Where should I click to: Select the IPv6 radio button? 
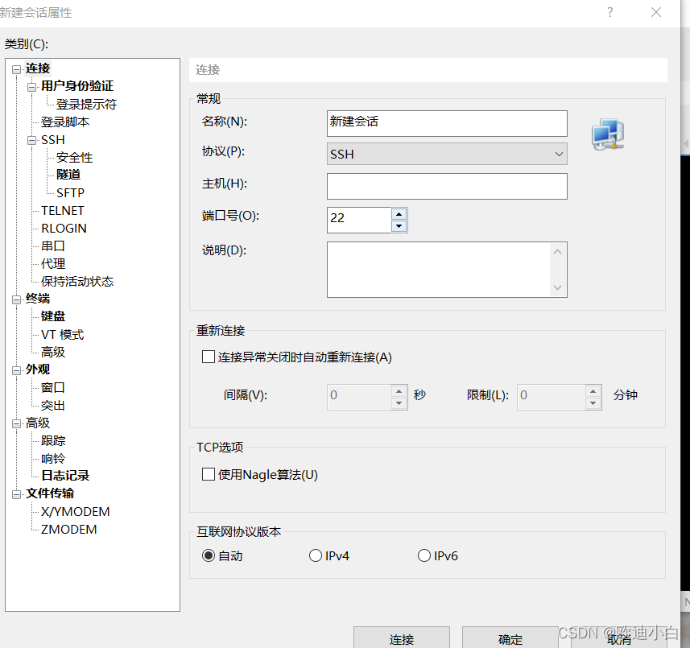tap(424, 555)
